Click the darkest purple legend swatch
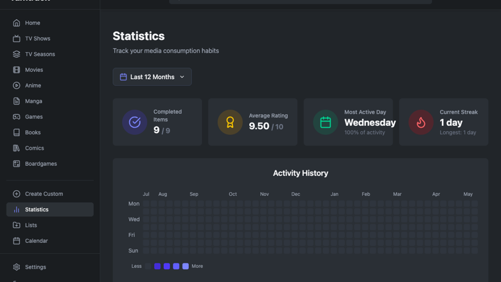The width and height of the screenshot is (501, 282). [x=157, y=267]
